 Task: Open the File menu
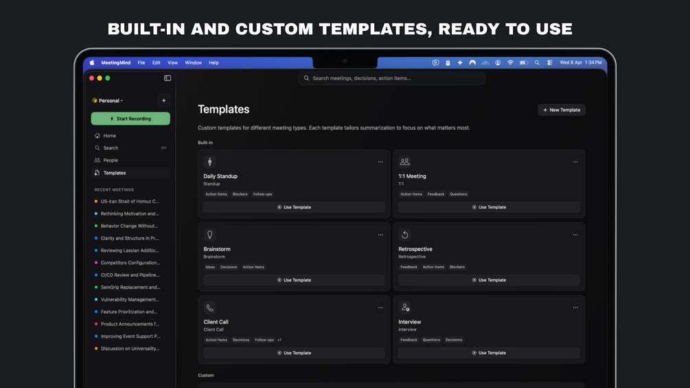141,63
